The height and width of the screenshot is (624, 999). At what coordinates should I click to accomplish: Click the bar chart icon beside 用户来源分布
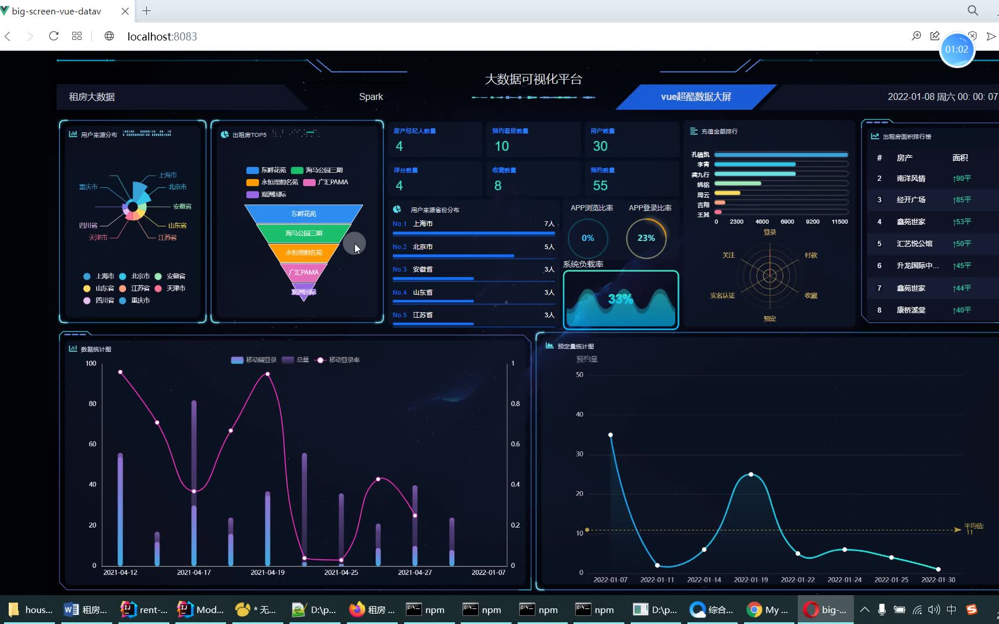(73, 134)
